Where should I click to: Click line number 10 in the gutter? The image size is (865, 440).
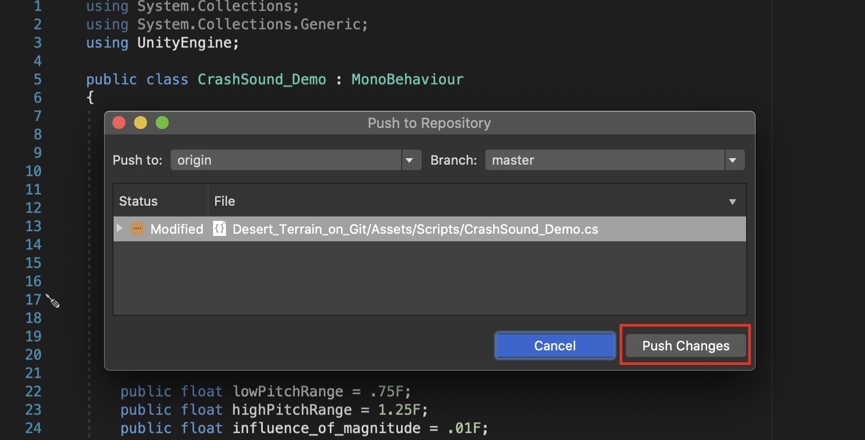click(x=34, y=171)
